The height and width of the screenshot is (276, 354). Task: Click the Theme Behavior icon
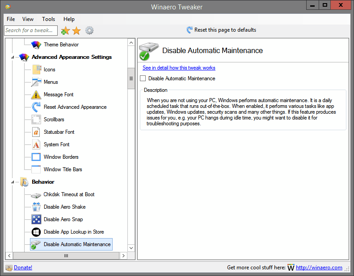coord(36,45)
